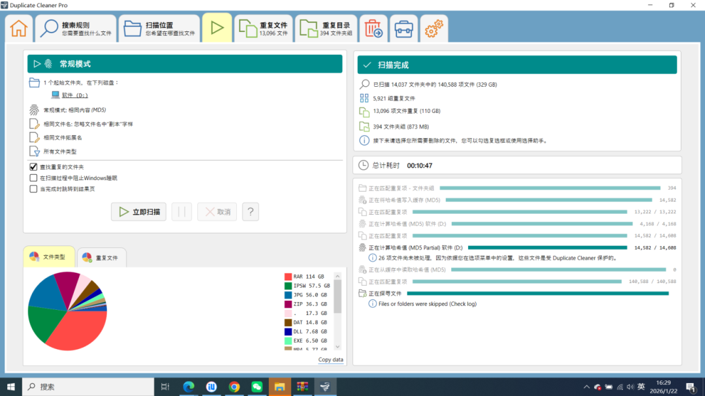This screenshot has width=705, height=396.
Task: Open the 扫描位置 scan location tab
Action: [160, 28]
